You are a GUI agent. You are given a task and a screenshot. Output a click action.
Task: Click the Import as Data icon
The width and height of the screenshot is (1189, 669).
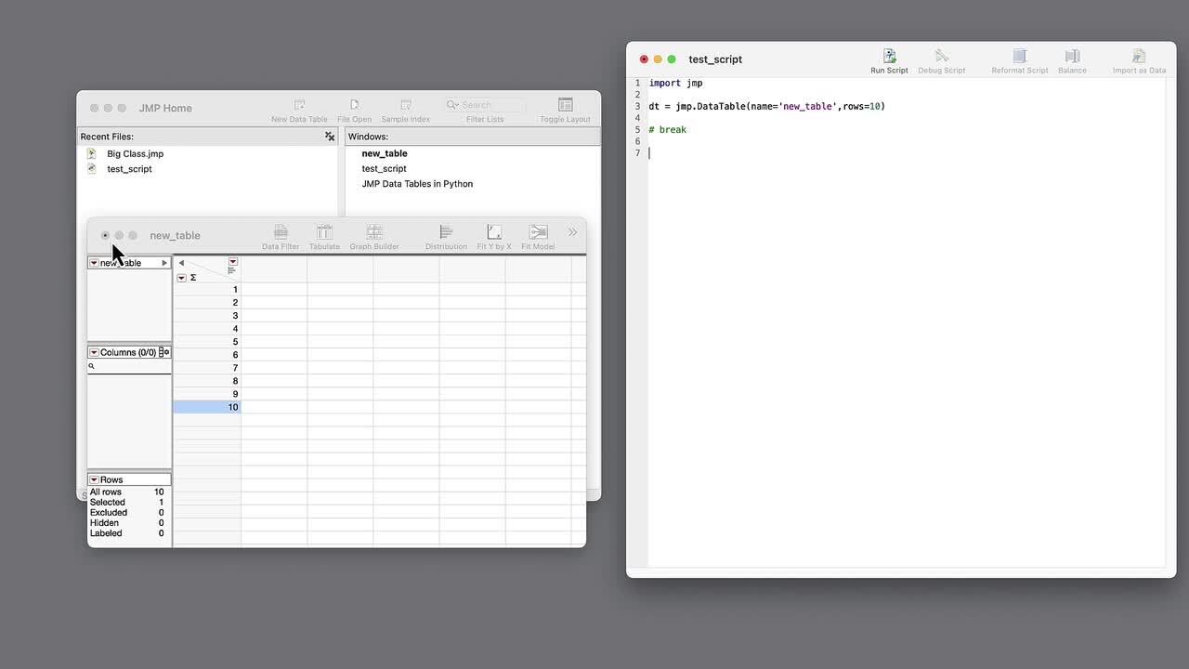pyautogui.click(x=1138, y=58)
